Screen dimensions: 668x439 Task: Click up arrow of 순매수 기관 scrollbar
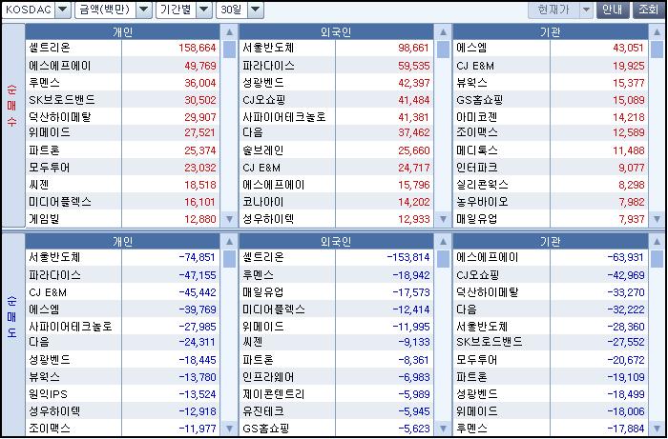coord(657,31)
